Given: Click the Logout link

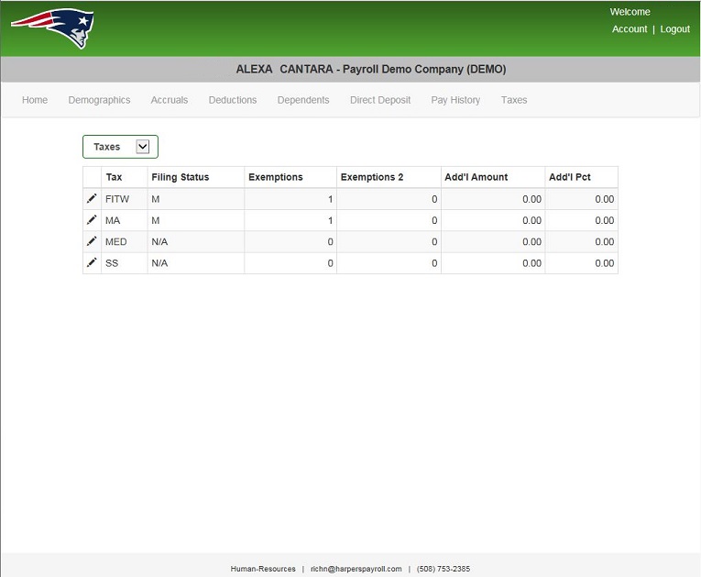Looking at the screenshot, I should coord(675,29).
